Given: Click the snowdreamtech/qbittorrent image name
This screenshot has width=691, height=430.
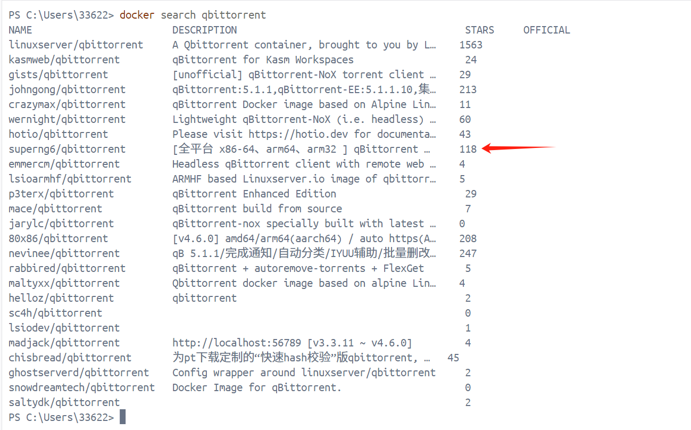Looking at the screenshot, I should (x=81, y=388).
